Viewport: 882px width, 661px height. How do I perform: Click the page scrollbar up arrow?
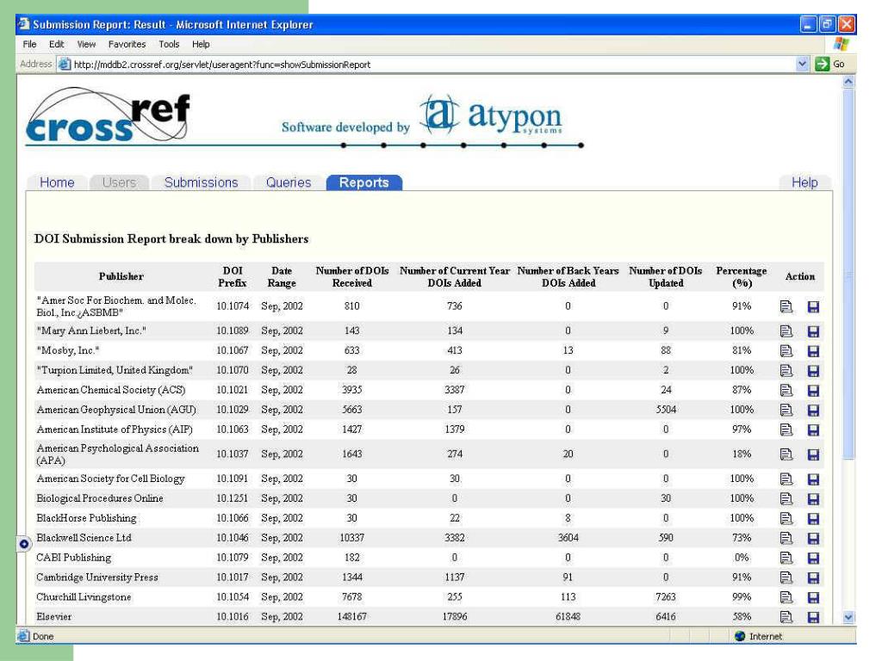(x=848, y=82)
